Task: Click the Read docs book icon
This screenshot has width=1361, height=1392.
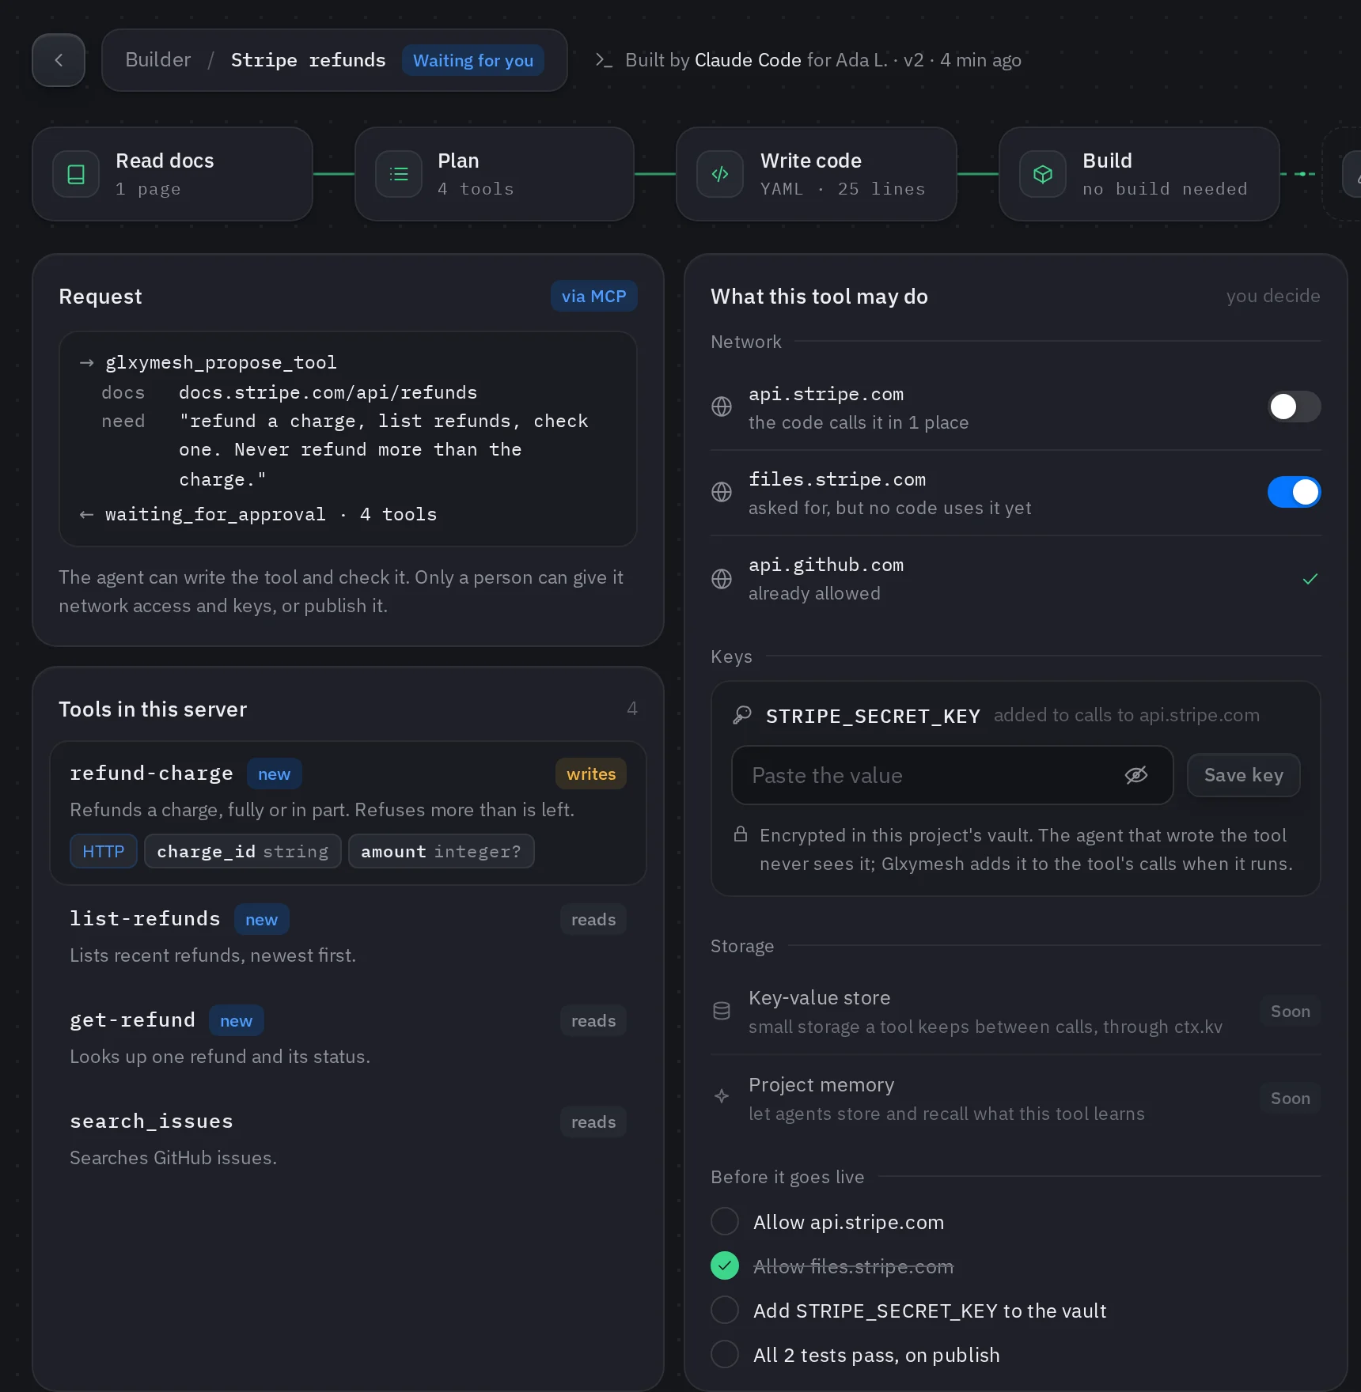Action: (76, 174)
